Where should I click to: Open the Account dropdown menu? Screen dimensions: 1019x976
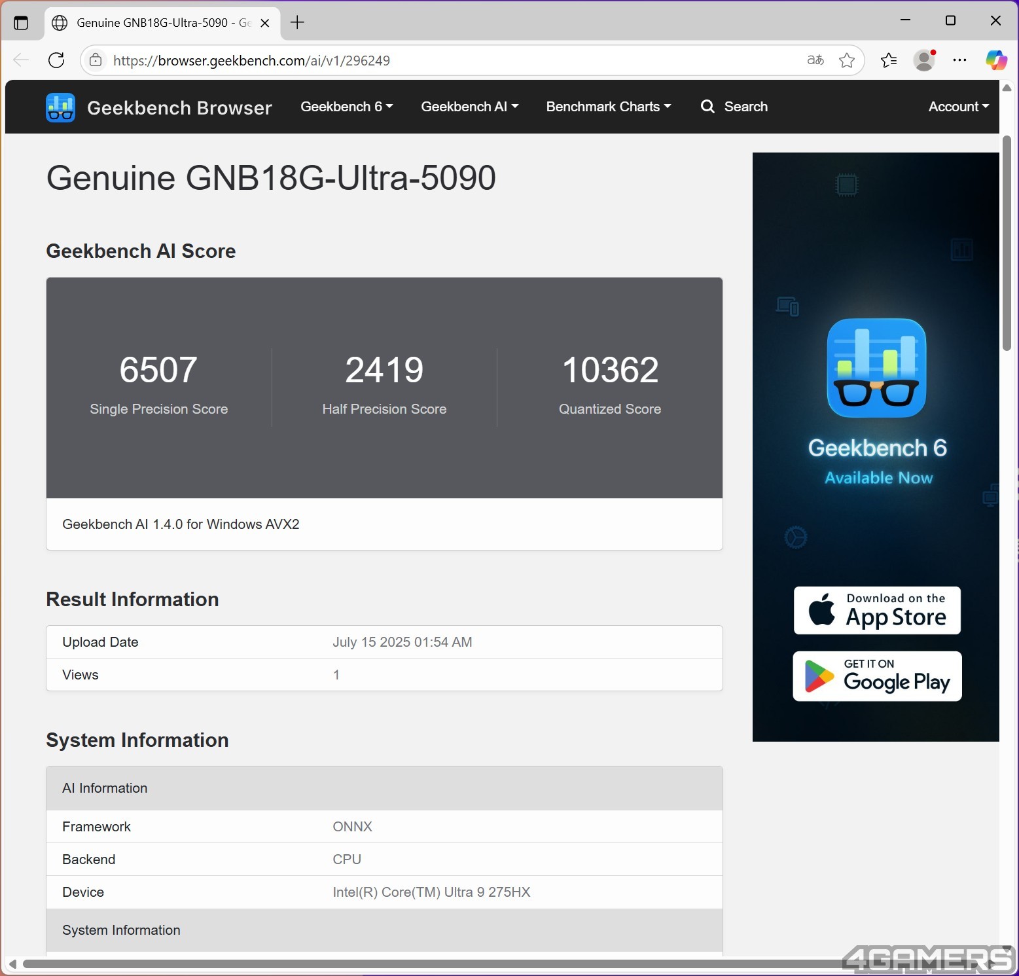coord(958,107)
